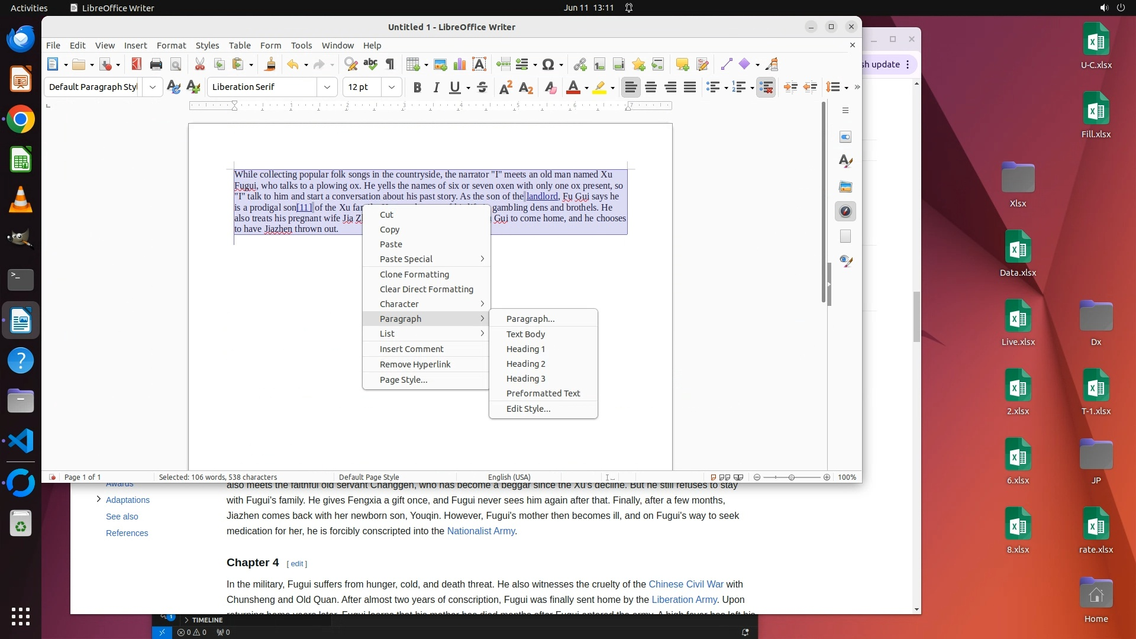Expand the paragraph style dropdown
Viewport: 1136px width, 639px height.
click(x=152, y=87)
